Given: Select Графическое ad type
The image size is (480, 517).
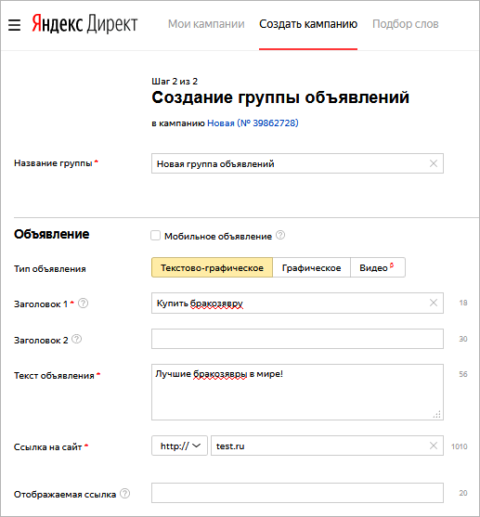Looking at the screenshot, I should click(x=311, y=267).
